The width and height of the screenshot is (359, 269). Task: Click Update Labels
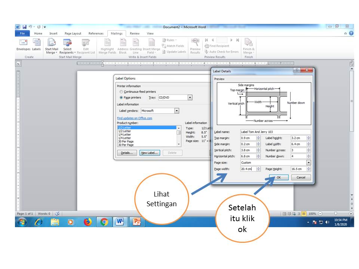[x=174, y=52]
